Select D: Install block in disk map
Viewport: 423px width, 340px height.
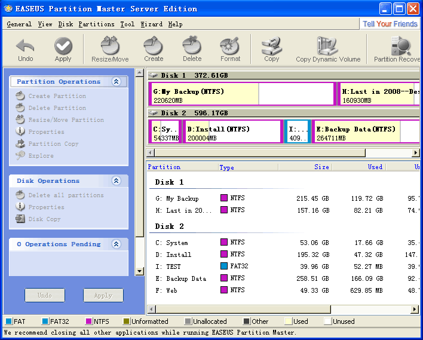233,131
